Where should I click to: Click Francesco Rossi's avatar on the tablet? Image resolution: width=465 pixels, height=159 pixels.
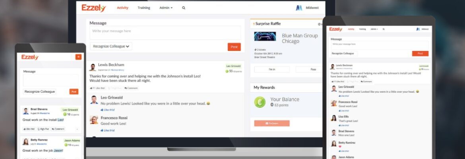(333, 103)
